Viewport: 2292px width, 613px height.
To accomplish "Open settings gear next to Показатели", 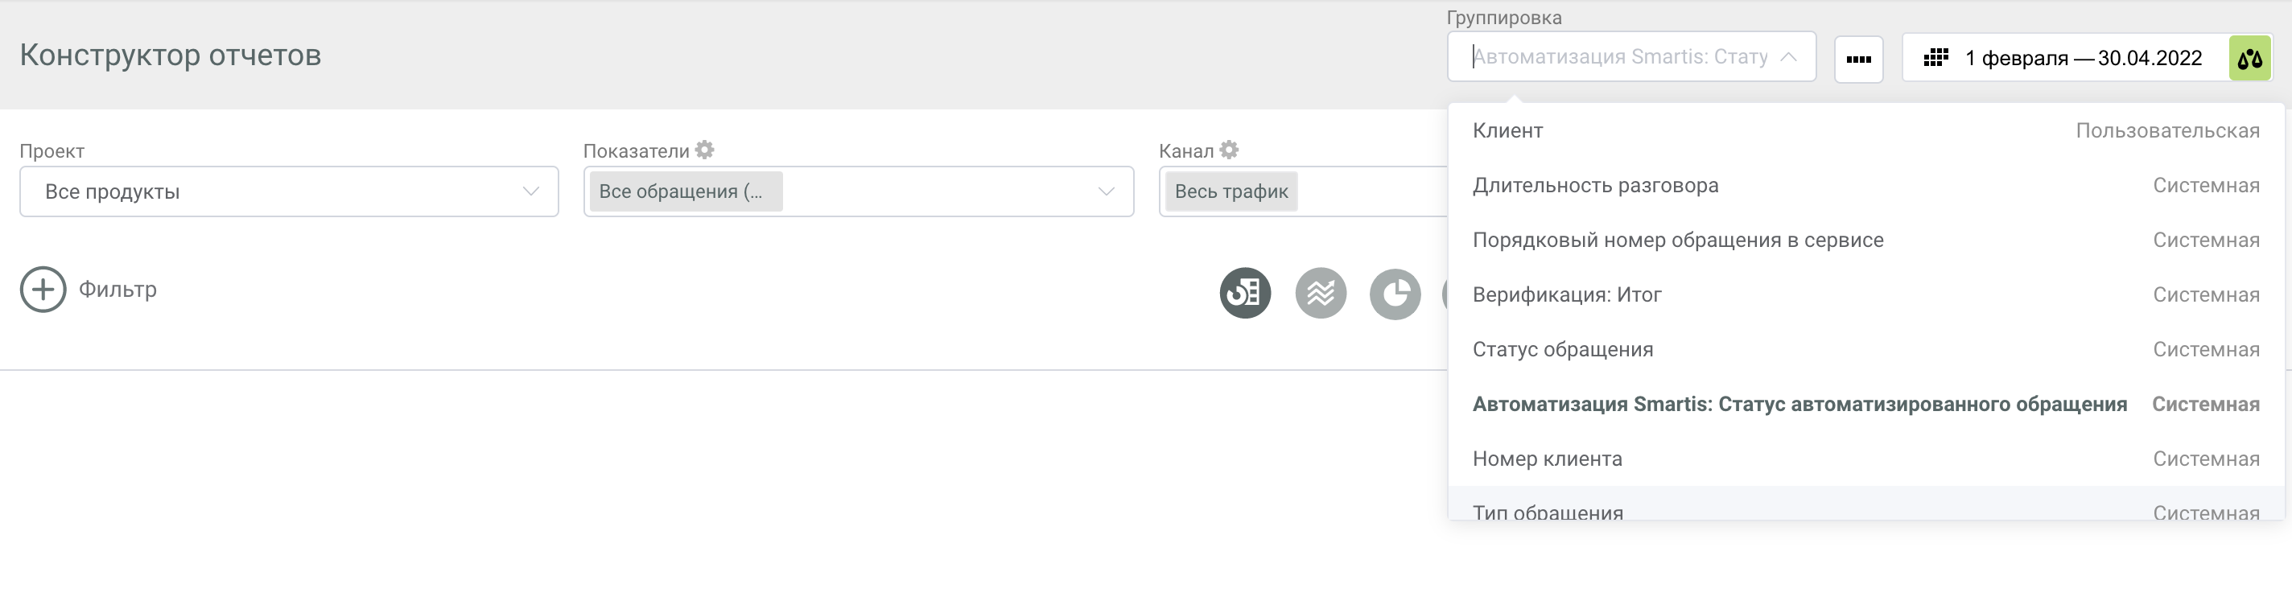I will click(705, 150).
